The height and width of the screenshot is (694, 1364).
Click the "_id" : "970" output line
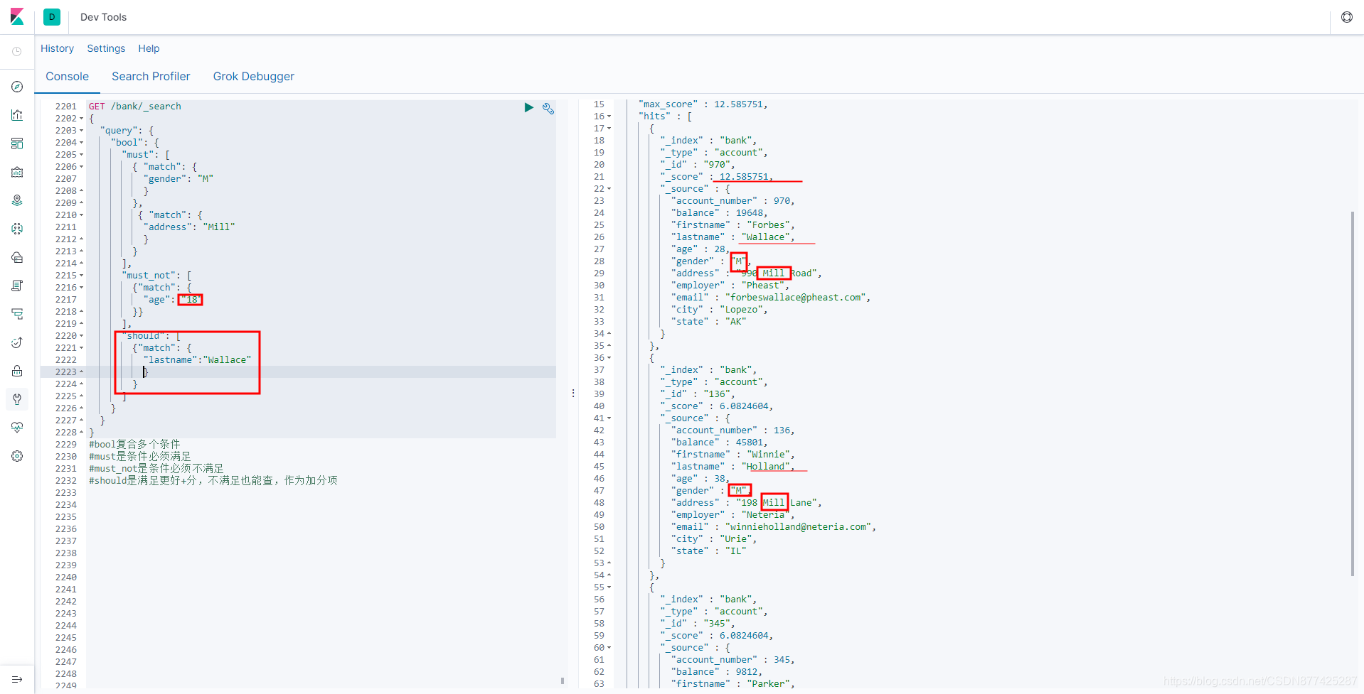pos(697,165)
